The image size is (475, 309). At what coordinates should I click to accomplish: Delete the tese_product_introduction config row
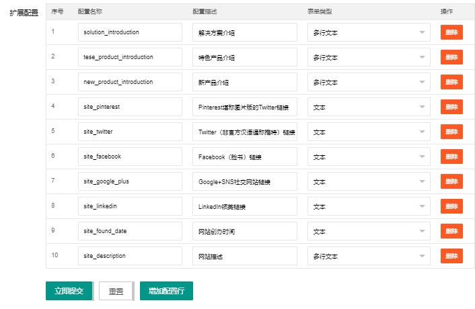451,57
